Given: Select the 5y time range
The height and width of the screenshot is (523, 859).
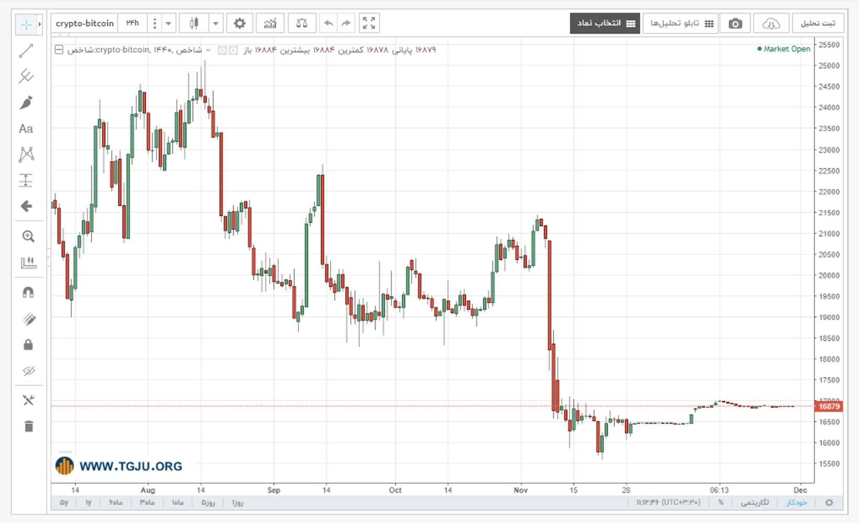Looking at the screenshot, I should tap(64, 503).
